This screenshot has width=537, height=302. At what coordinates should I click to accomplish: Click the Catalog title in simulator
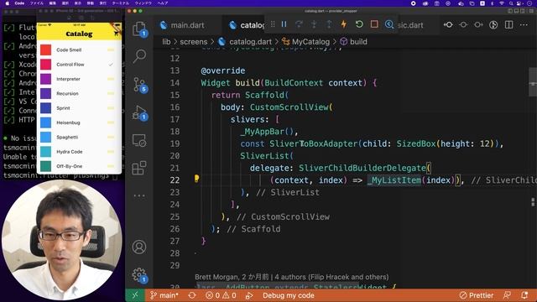pos(79,34)
